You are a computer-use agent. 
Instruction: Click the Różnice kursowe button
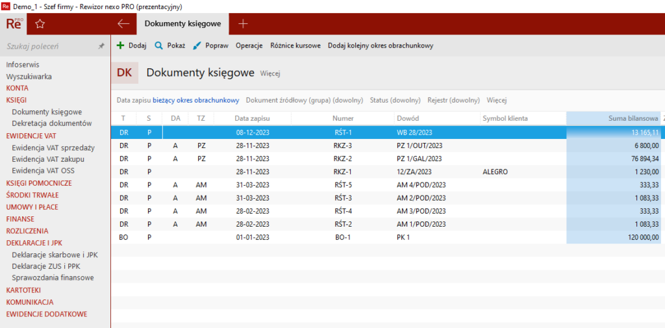coord(295,46)
